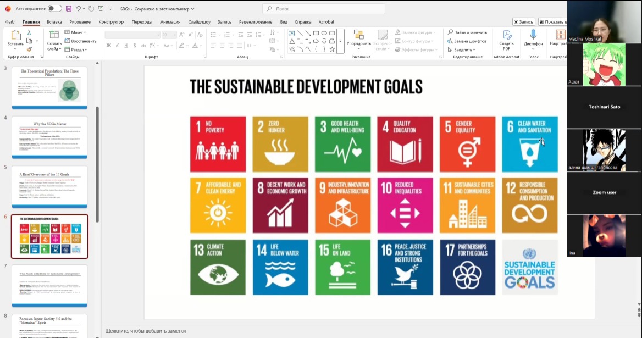Click the Вставить paste clipboard icon
642x338 pixels.
[x=15, y=36]
